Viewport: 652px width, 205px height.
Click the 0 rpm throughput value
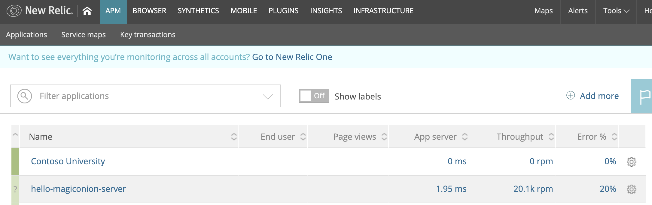(541, 161)
